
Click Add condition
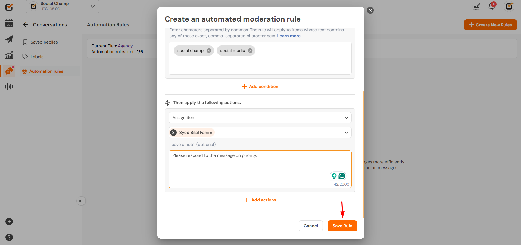coord(260,87)
